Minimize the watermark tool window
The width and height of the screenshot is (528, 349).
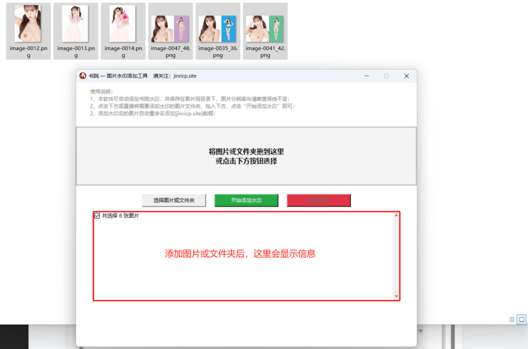click(x=367, y=76)
